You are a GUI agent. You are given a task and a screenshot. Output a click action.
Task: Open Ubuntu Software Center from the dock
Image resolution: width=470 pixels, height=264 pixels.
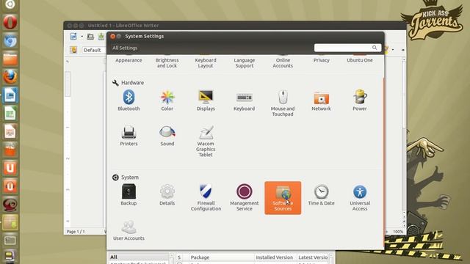pyautogui.click(x=10, y=150)
